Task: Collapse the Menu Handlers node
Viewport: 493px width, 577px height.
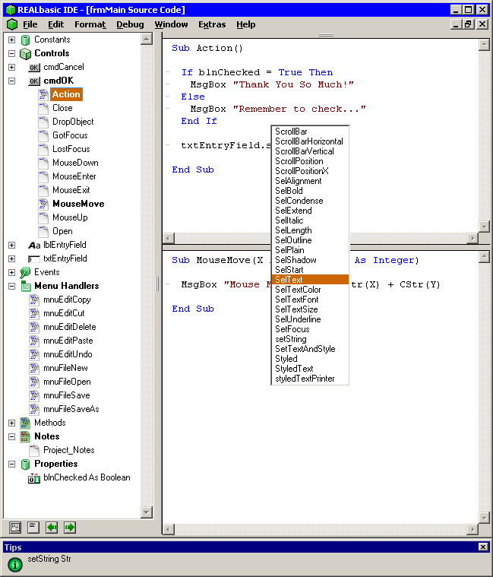Action: click(x=11, y=287)
